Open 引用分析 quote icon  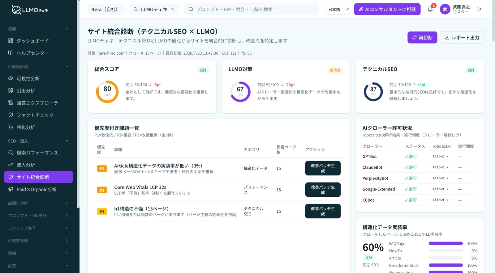11,90
